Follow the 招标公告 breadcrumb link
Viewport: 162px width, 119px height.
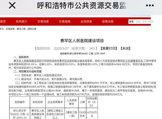point(32,29)
